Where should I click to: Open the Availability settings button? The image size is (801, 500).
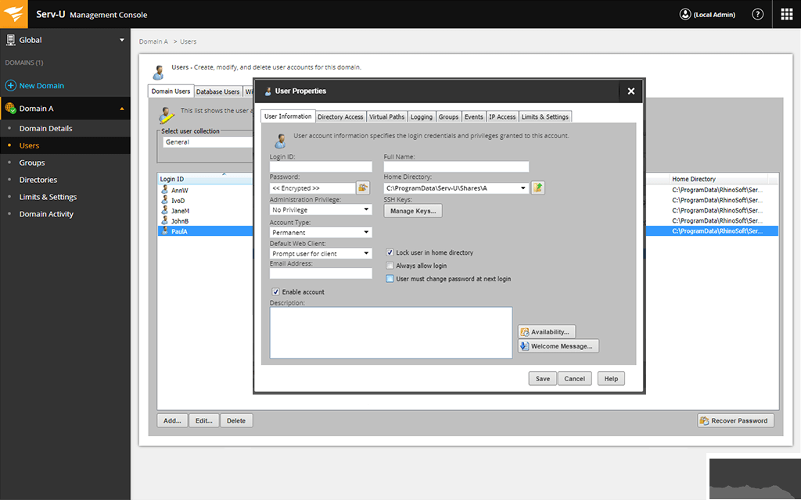pos(547,331)
